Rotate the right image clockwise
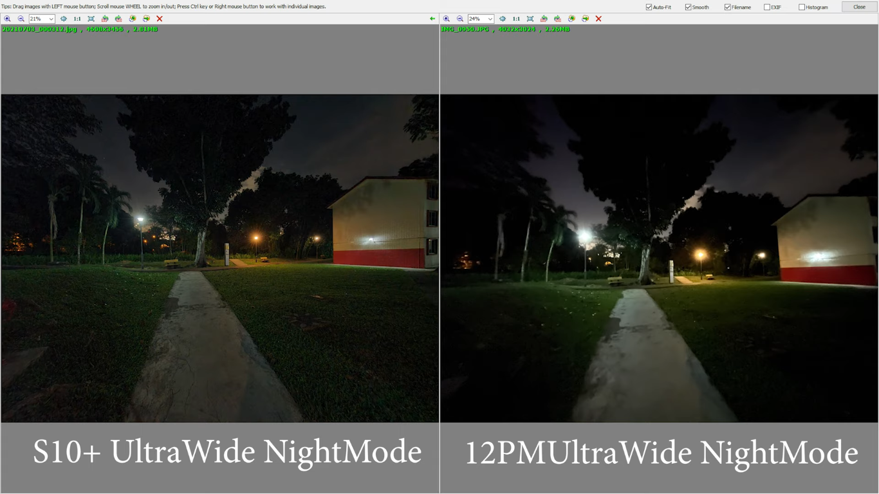Image resolution: width=879 pixels, height=494 pixels. [x=557, y=19]
